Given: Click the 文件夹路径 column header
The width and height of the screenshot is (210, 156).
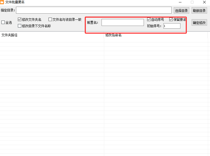Looking at the screenshot, I should [52, 35].
